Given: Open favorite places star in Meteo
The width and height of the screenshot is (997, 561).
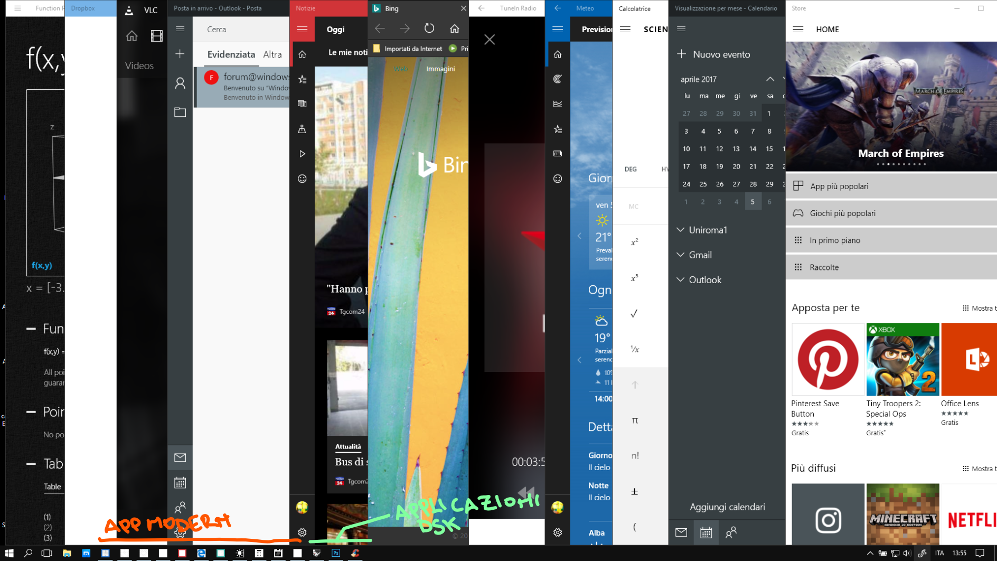Looking at the screenshot, I should click(x=558, y=129).
